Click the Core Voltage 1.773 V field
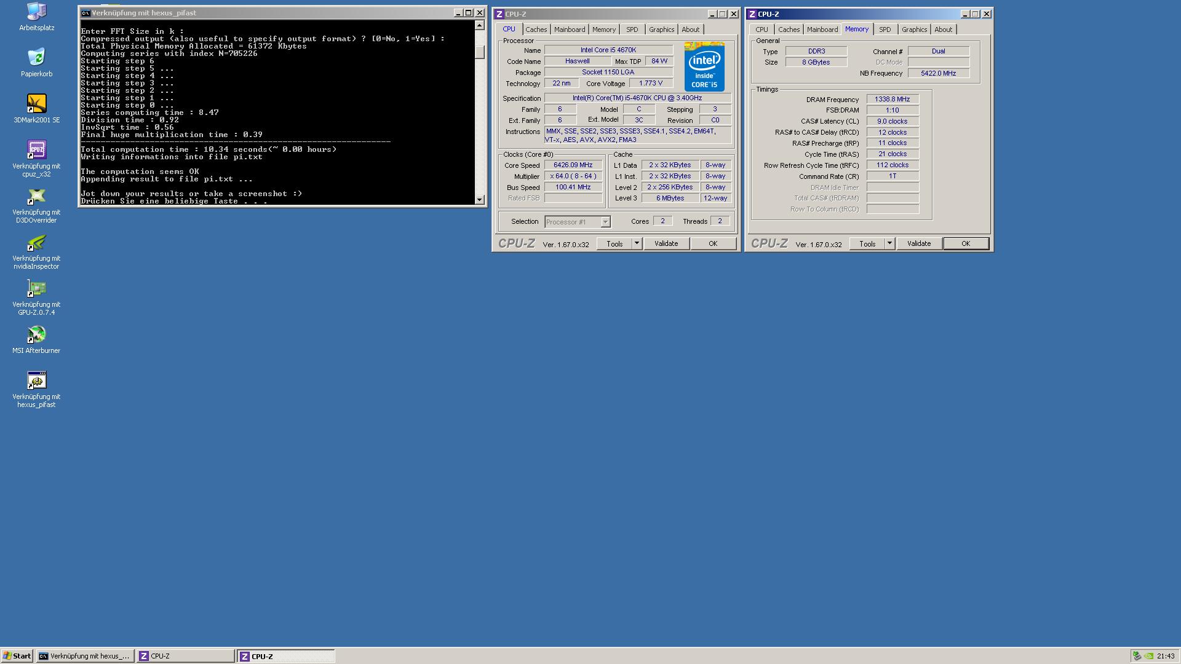Screen dimensions: 1181x664 651,84
